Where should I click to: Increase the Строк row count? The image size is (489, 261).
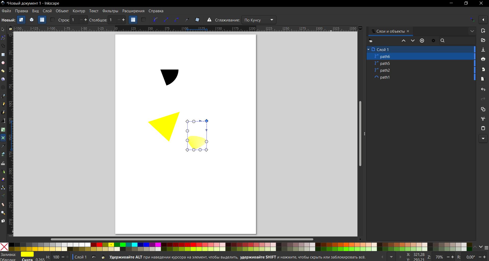coord(85,20)
